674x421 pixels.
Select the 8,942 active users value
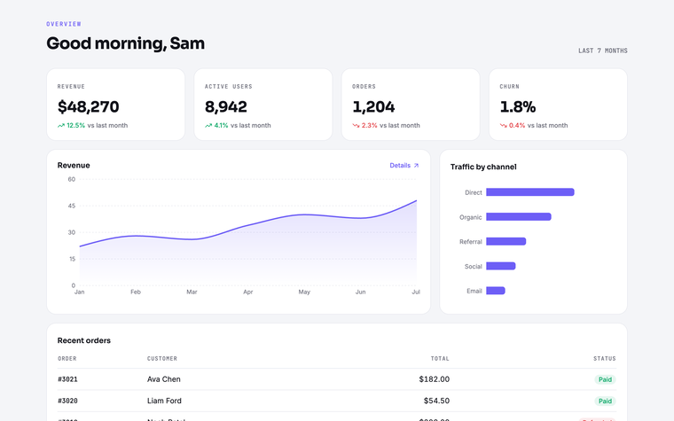coord(226,106)
